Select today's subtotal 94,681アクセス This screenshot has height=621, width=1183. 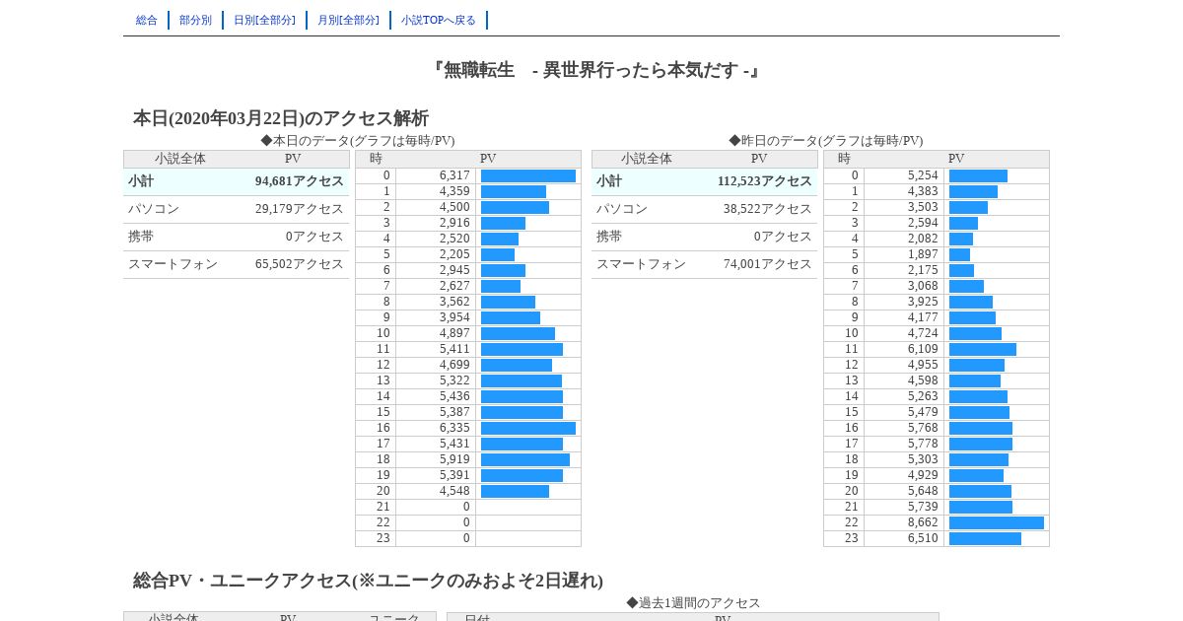click(300, 181)
